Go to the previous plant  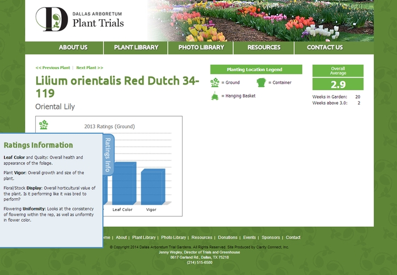pos(53,67)
